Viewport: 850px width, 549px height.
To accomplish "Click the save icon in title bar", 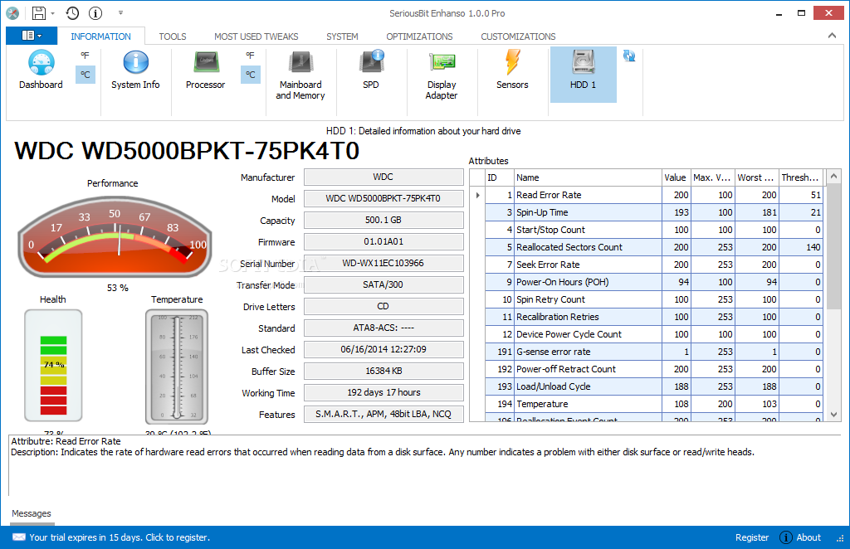I will coord(39,13).
